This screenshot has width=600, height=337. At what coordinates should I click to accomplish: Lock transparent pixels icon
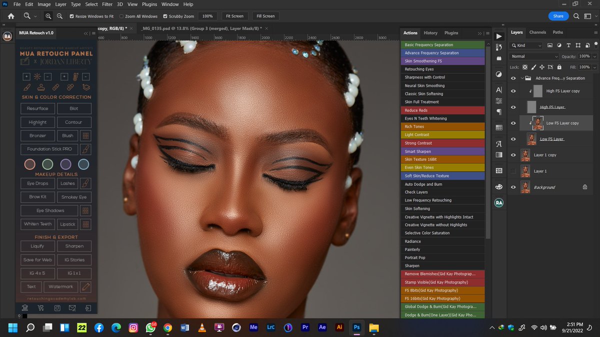525,67
